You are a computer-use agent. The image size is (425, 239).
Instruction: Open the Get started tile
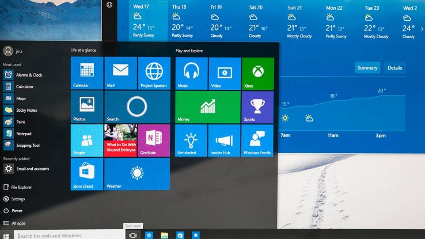(191, 141)
